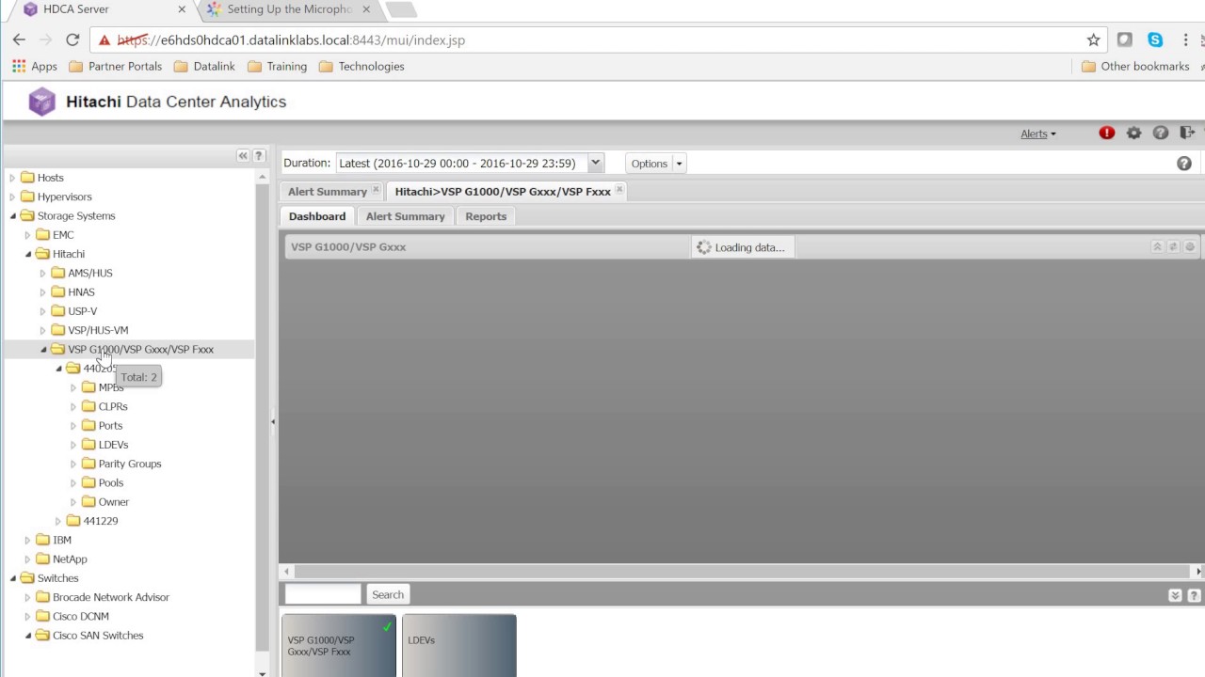This screenshot has width=1205, height=677.
Task: Collapse the navigation tree panel with double-arrow icon
Action: (x=243, y=156)
